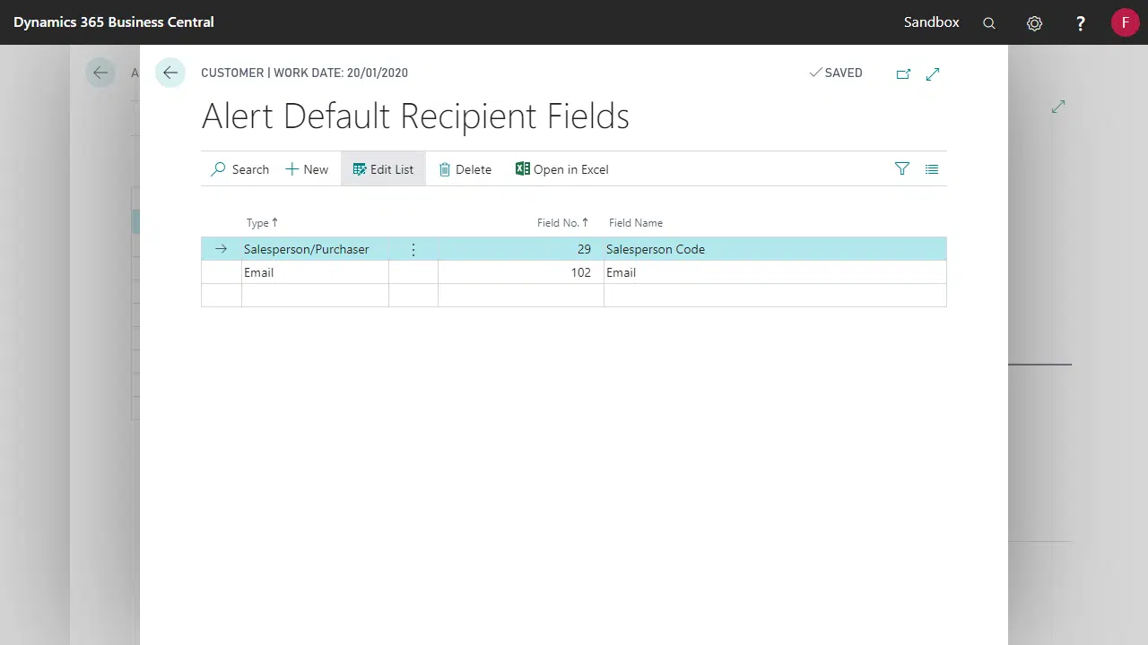This screenshot has height=645, width=1148.
Task: Open the Help question mark
Action: pyautogui.click(x=1081, y=23)
